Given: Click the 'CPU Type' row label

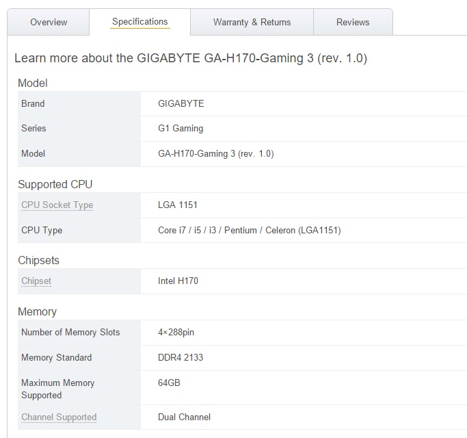Looking at the screenshot, I should pyautogui.click(x=42, y=231).
